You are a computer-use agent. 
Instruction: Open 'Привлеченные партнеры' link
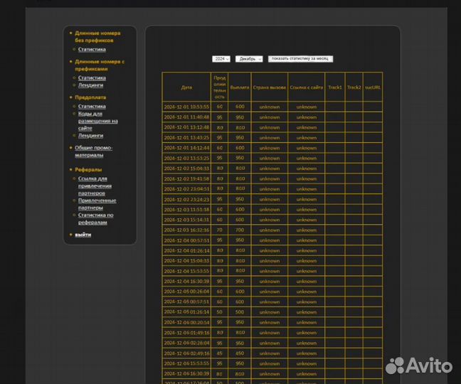(x=97, y=203)
